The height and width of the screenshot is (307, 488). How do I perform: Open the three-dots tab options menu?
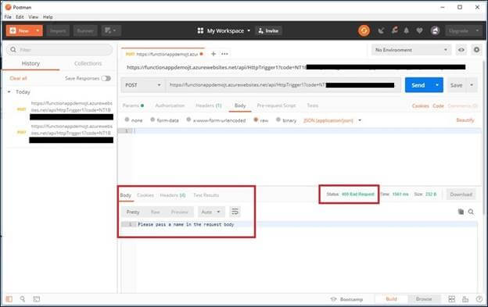[224, 54]
